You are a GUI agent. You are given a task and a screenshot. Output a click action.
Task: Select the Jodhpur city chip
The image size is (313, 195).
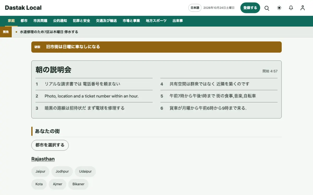tap(62, 172)
